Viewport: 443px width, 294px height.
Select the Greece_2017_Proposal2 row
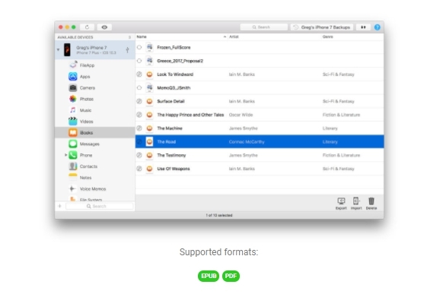[260, 61]
